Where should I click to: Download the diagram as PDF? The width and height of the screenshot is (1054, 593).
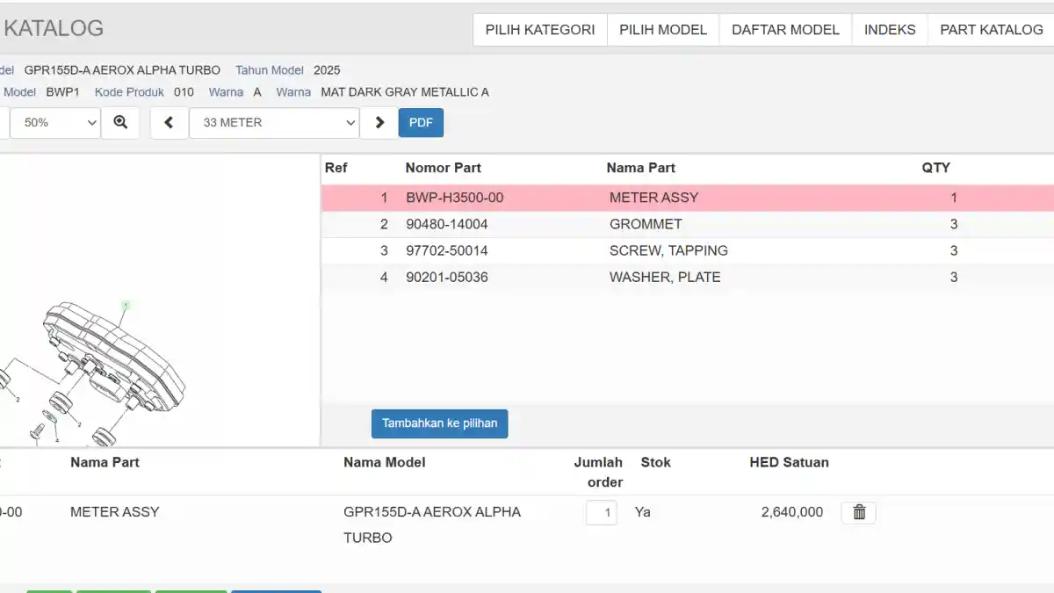(421, 123)
